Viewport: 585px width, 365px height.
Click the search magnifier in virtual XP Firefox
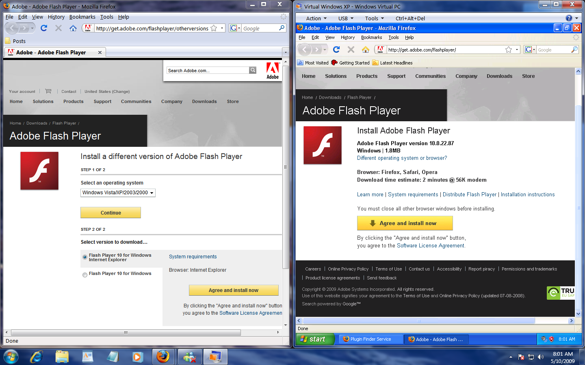click(x=574, y=49)
